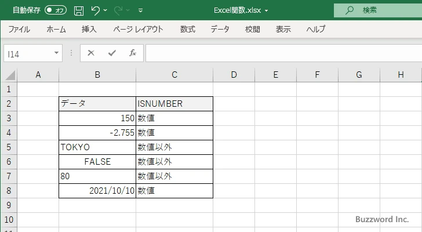Select column H header

401,75
